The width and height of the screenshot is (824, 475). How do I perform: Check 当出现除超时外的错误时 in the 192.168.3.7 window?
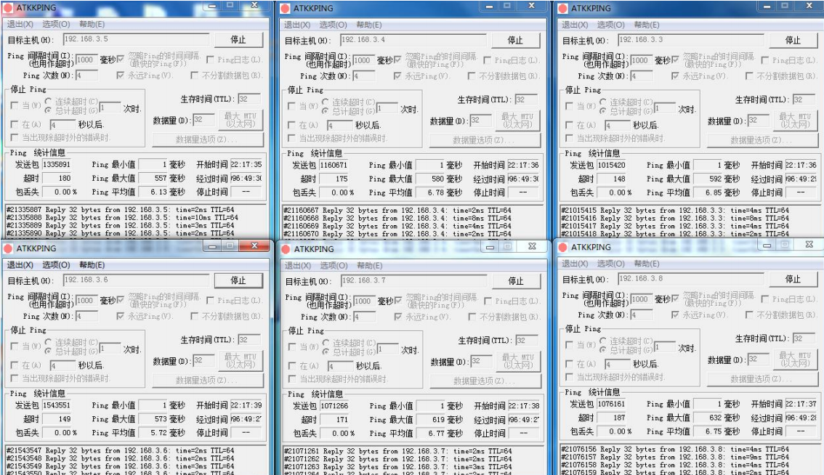click(291, 379)
